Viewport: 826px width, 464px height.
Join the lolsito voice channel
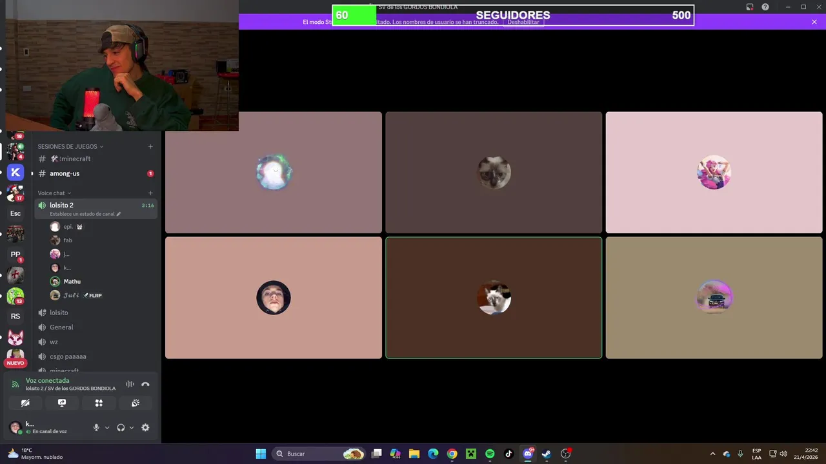(x=96, y=313)
